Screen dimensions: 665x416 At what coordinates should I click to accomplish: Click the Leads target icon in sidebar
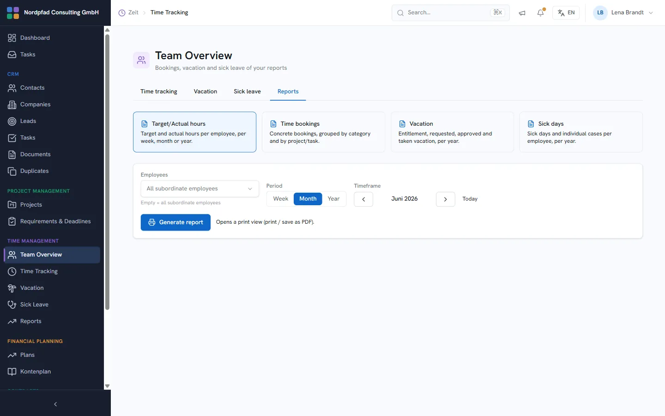tap(12, 121)
